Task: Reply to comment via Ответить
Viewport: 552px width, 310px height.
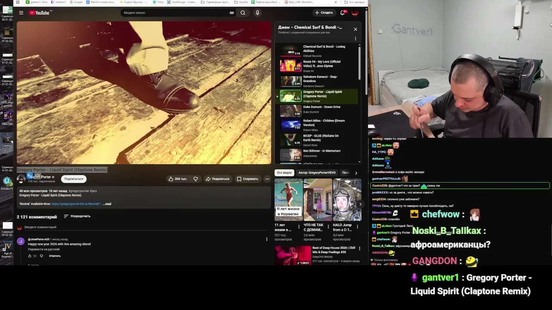Action: click(54, 256)
